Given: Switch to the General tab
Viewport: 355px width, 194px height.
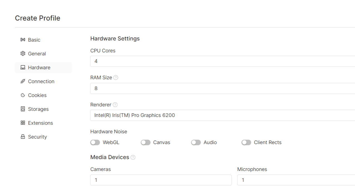Looking at the screenshot, I should coord(43,54).
